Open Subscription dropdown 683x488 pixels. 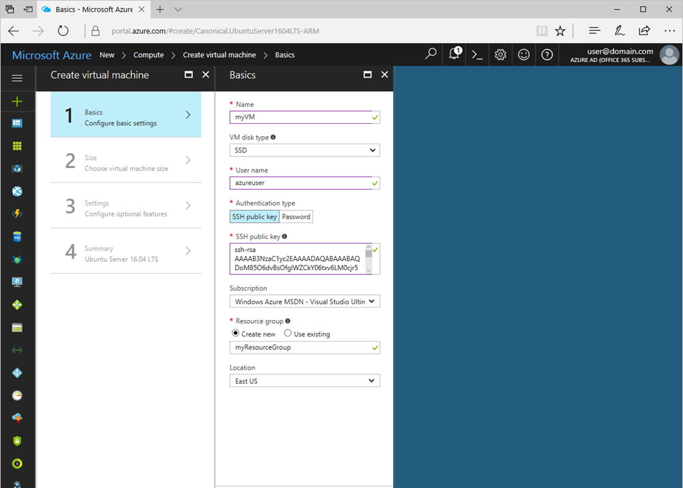tap(305, 302)
